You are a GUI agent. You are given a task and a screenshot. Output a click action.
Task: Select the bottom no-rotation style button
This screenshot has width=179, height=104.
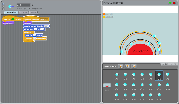coord(3,9)
